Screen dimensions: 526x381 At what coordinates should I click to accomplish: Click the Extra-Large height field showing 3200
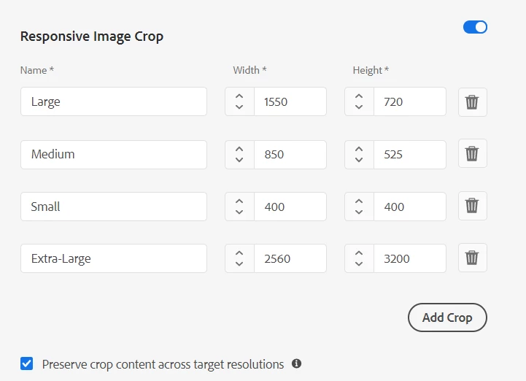pos(409,258)
